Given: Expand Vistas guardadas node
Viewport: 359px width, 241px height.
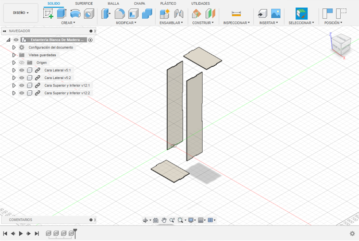Looking at the screenshot, I should (14, 55).
